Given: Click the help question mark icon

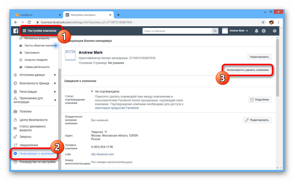Looking at the screenshot, I should click(275, 31).
